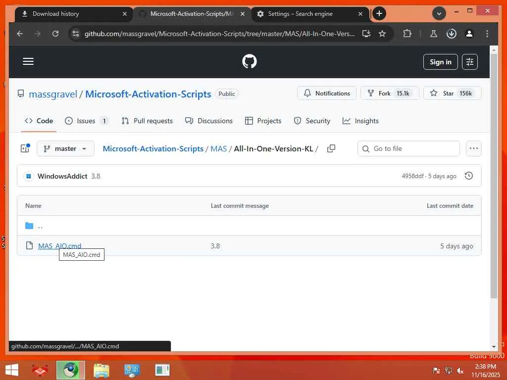Open browser Downloads icon
The height and width of the screenshot is (380, 507).
click(x=452, y=34)
